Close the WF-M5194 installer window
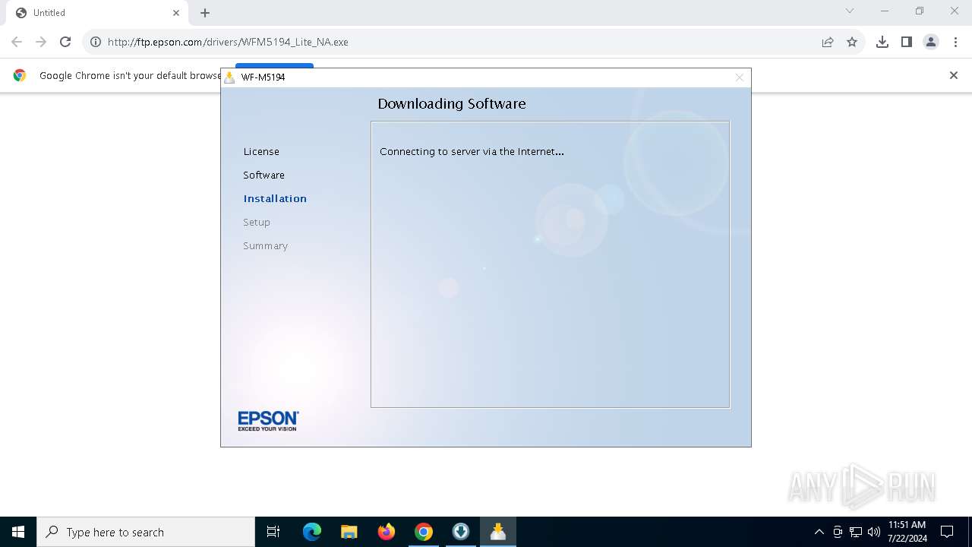Viewport: 972px width, 547px height. coord(740,77)
